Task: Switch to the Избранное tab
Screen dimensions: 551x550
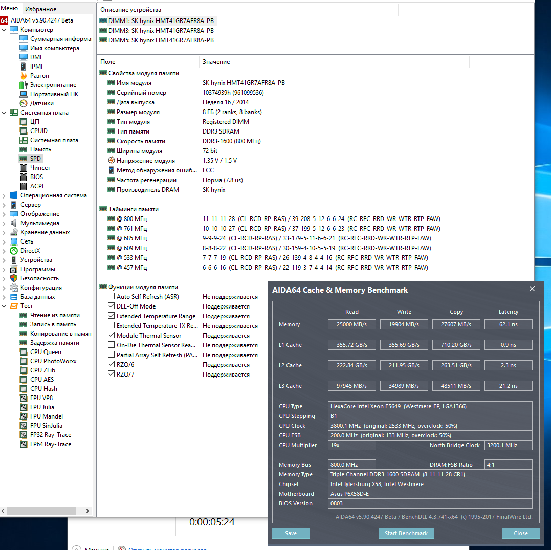Action: click(x=41, y=9)
